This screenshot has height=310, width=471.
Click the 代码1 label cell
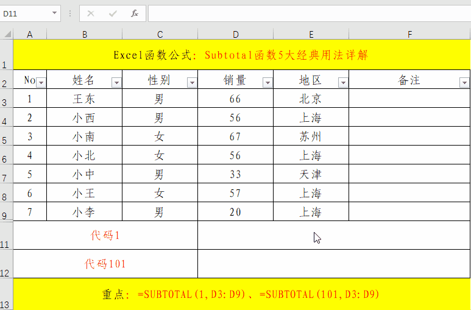click(x=105, y=236)
